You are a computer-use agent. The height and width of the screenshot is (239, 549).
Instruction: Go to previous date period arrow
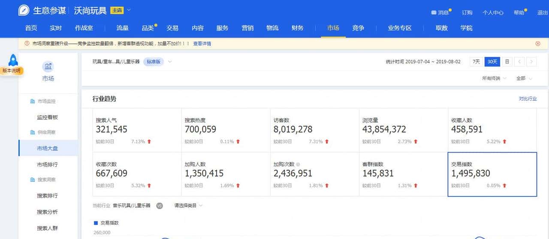point(519,62)
